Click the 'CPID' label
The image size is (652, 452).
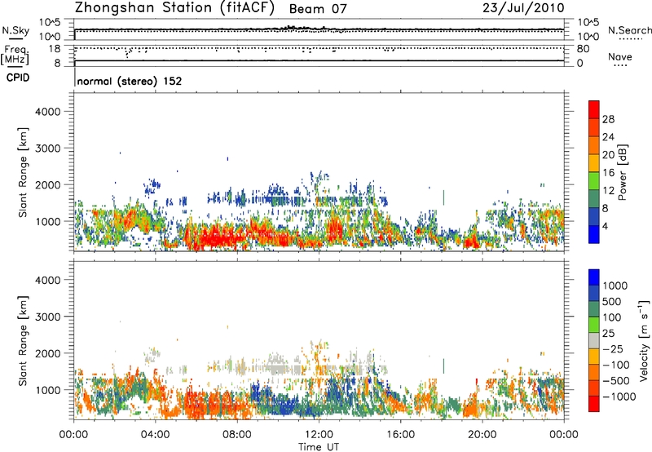(18, 78)
